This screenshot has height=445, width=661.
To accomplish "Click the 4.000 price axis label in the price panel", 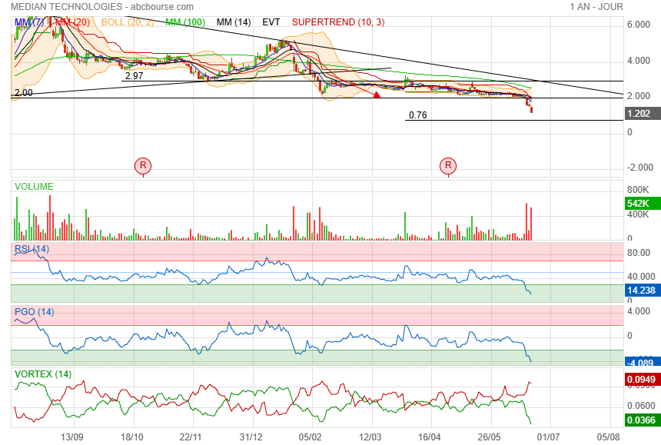I will (639, 61).
